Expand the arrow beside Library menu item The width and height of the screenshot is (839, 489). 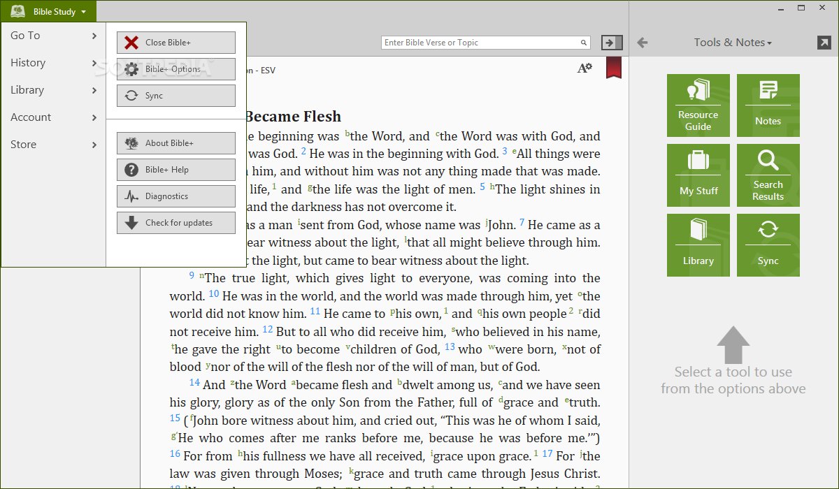point(94,90)
